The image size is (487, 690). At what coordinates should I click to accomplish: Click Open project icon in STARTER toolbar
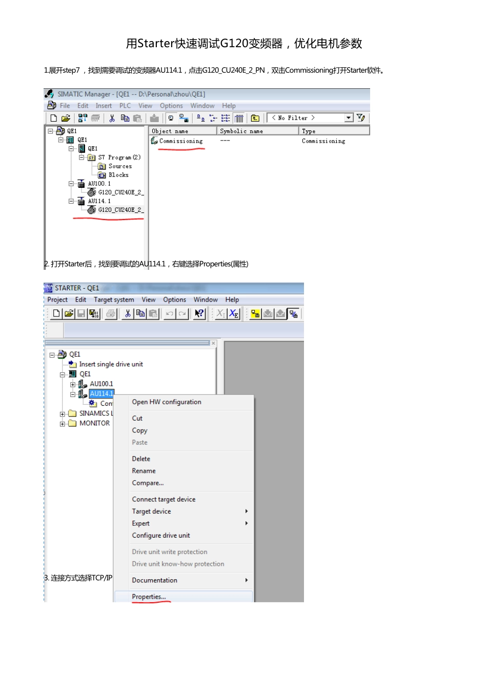(69, 313)
